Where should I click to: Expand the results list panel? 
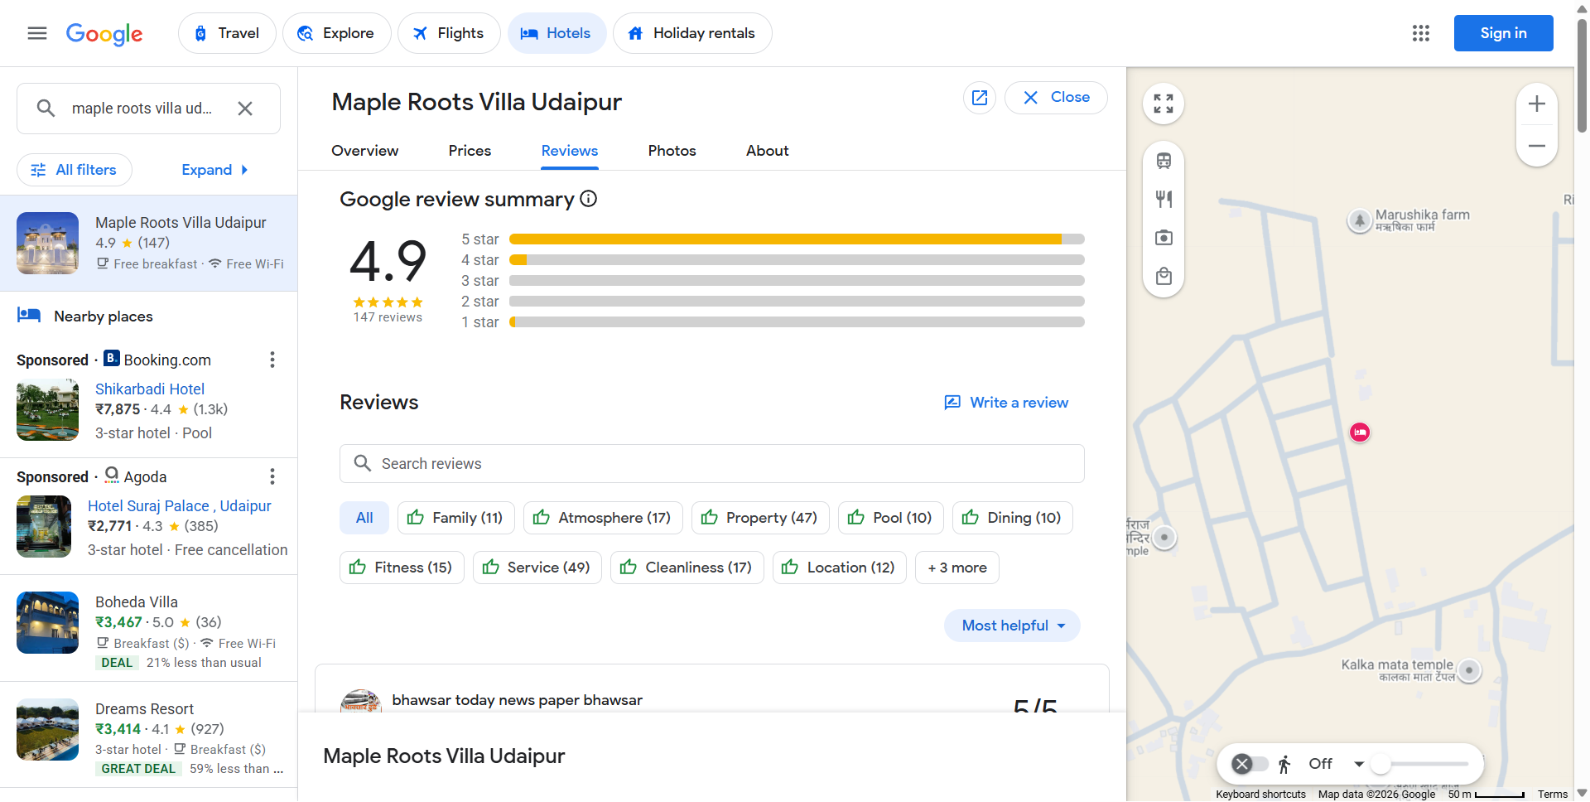[x=214, y=170]
